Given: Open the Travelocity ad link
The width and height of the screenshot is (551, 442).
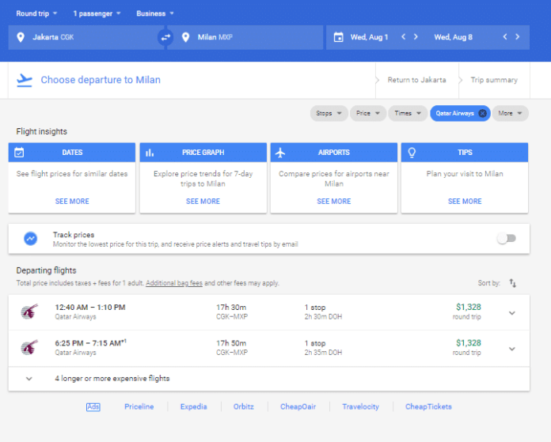Looking at the screenshot, I should point(360,407).
